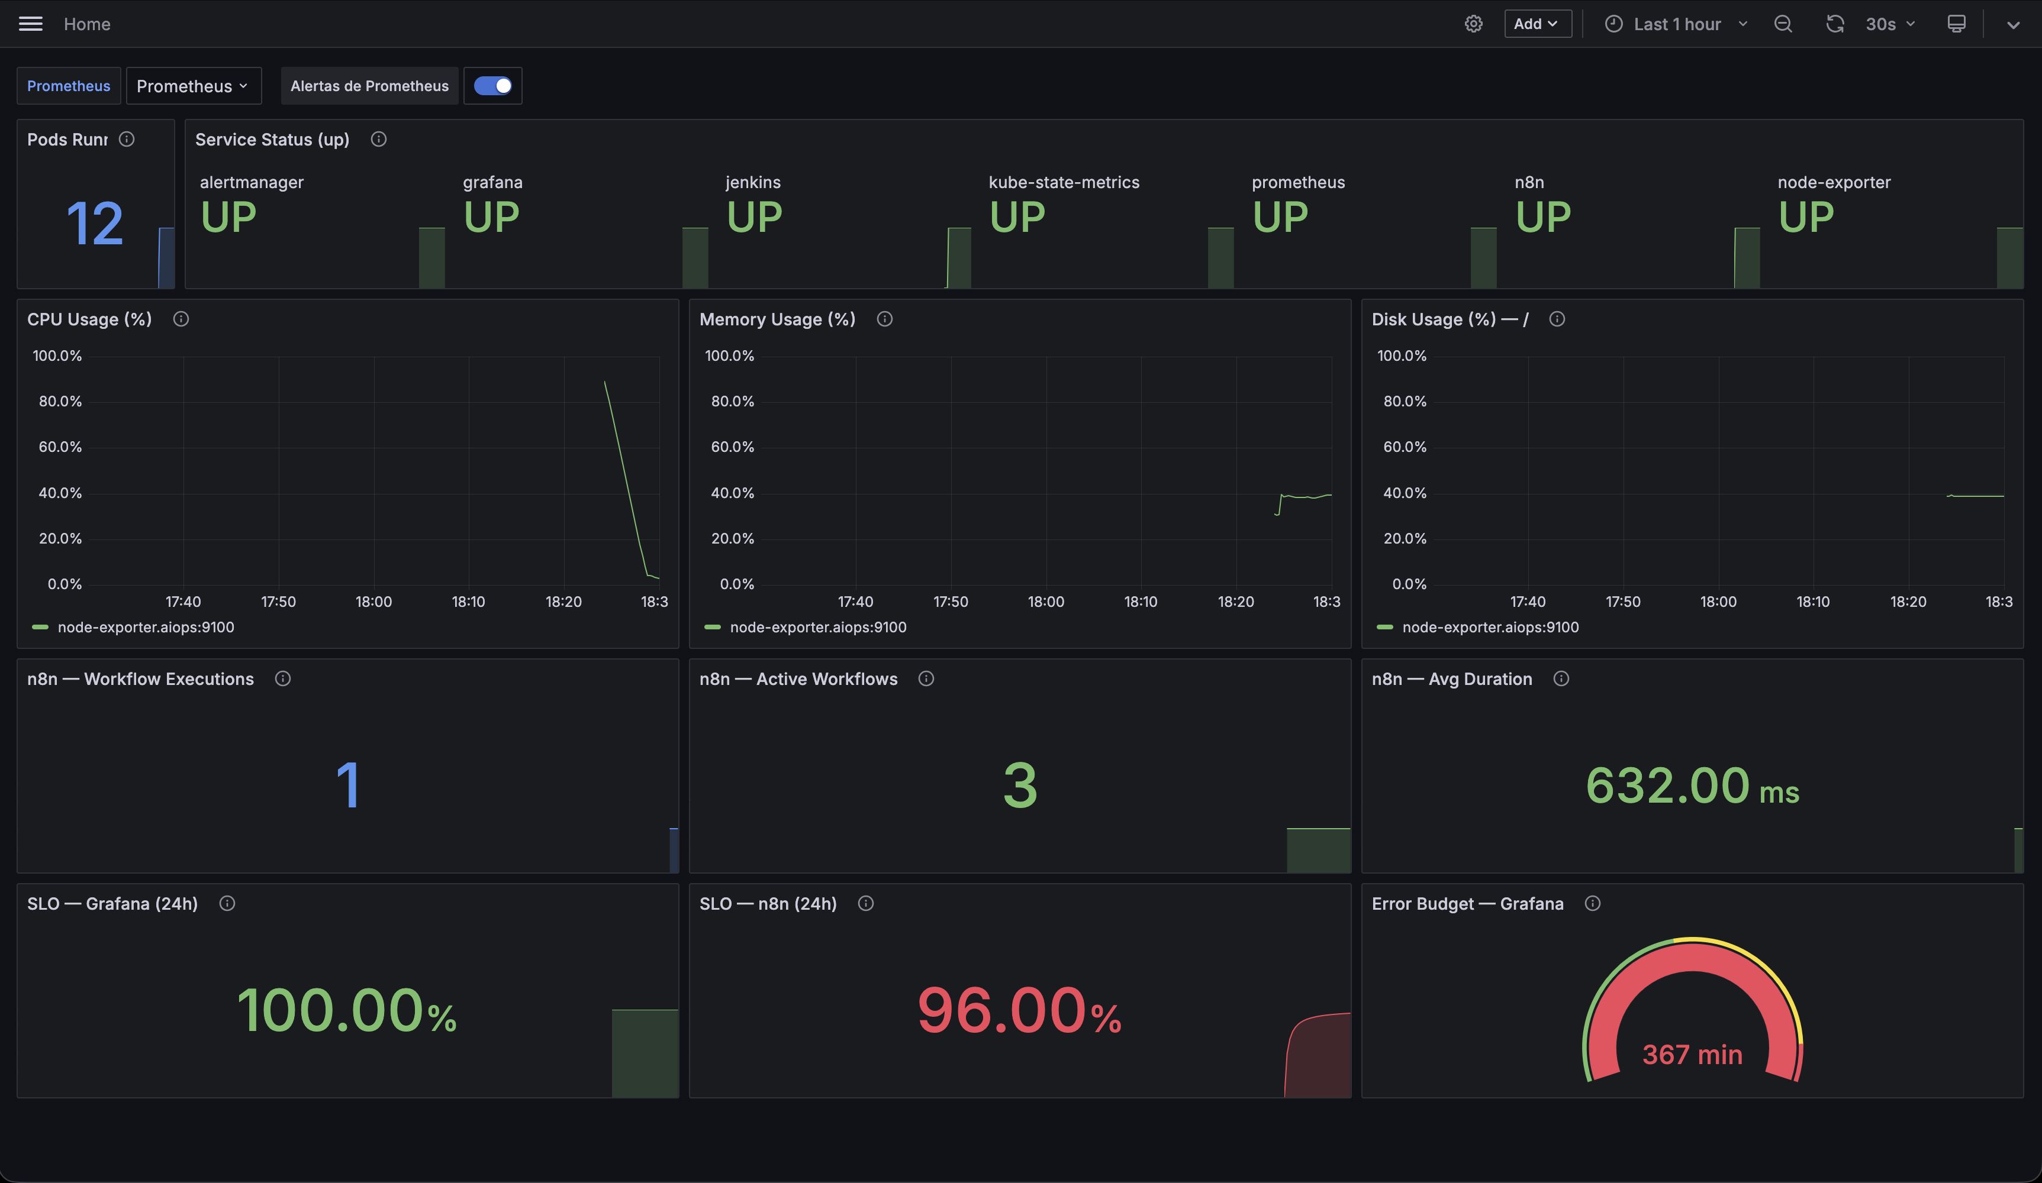The height and width of the screenshot is (1183, 2042).
Task: Open the Service Status (up) panel title
Action: click(x=272, y=139)
